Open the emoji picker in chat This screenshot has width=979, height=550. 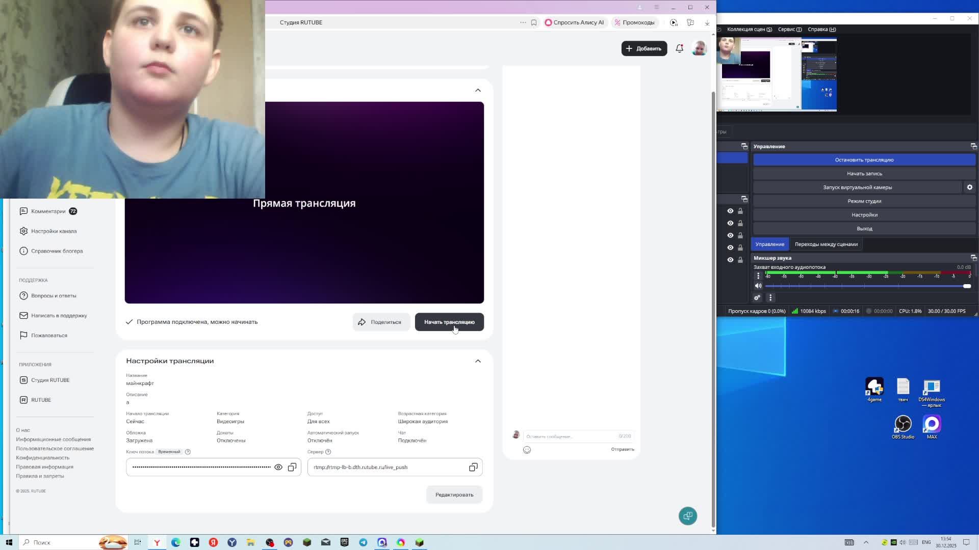pyautogui.click(x=527, y=450)
